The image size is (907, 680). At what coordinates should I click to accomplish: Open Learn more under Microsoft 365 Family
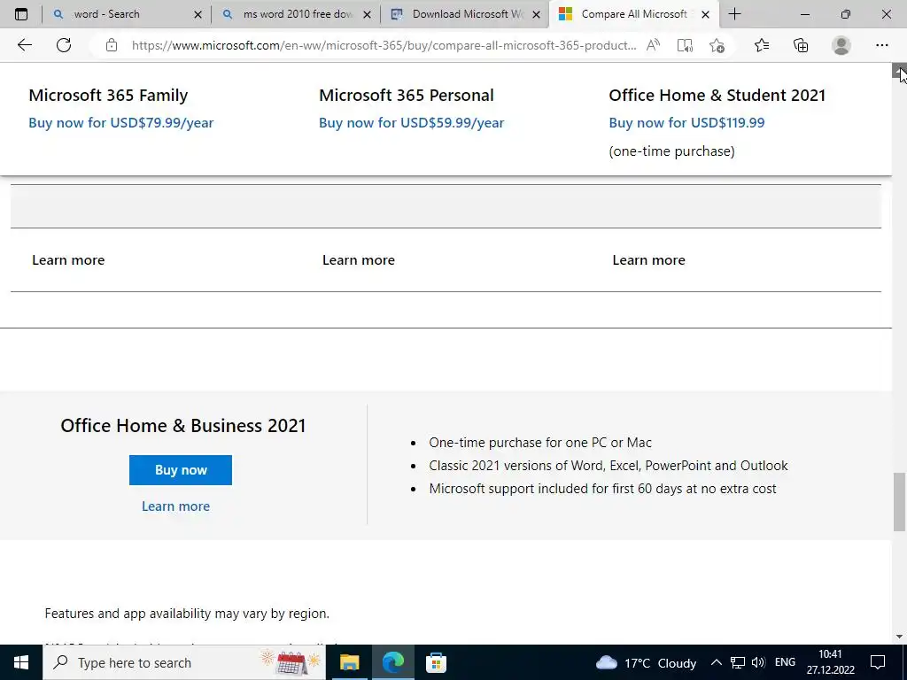coord(68,260)
